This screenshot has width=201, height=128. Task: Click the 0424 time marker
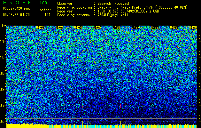coord(78,28)
